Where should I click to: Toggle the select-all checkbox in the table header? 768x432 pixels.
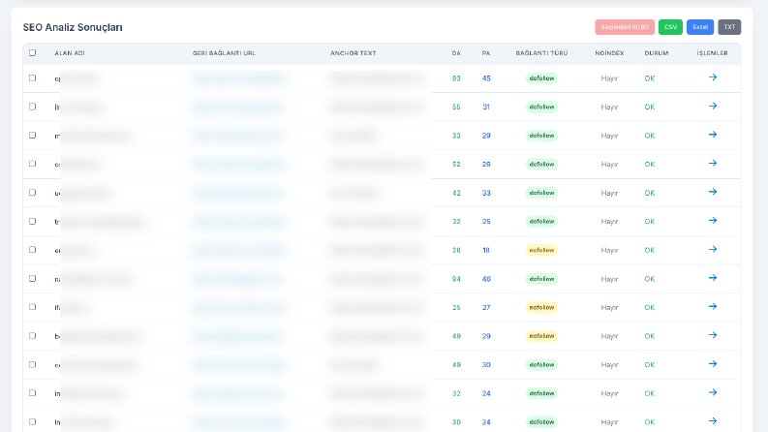click(x=32, y=53)
